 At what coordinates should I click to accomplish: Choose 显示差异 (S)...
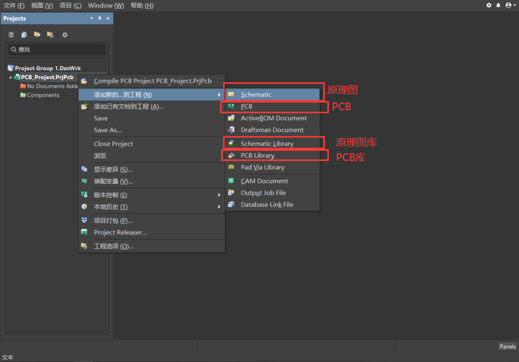click(x=151, y=170)
